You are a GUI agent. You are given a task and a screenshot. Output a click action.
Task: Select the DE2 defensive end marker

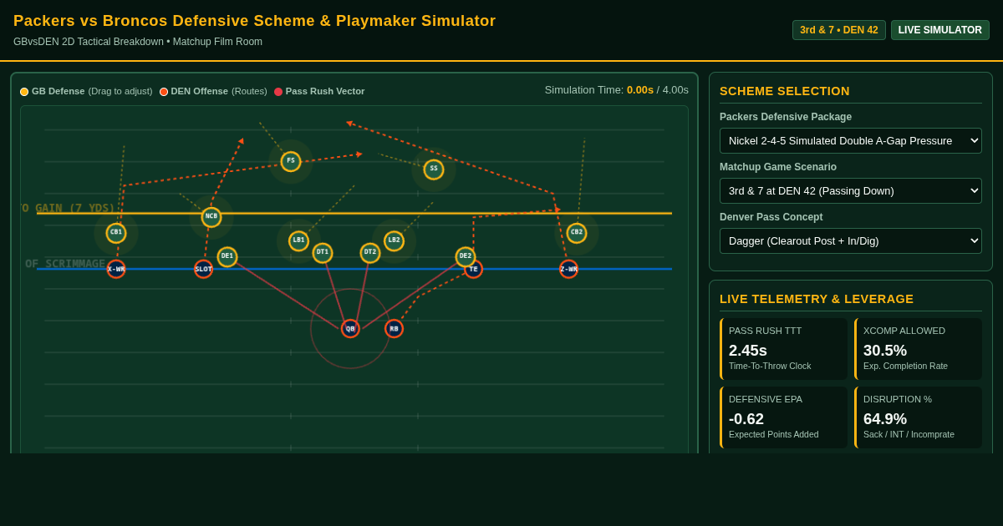coord(466,257)
